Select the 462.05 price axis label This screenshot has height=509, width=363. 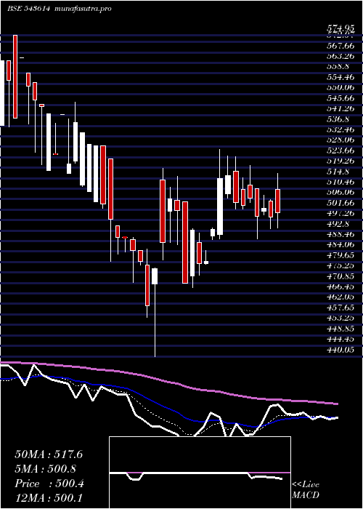pos(340,297)
